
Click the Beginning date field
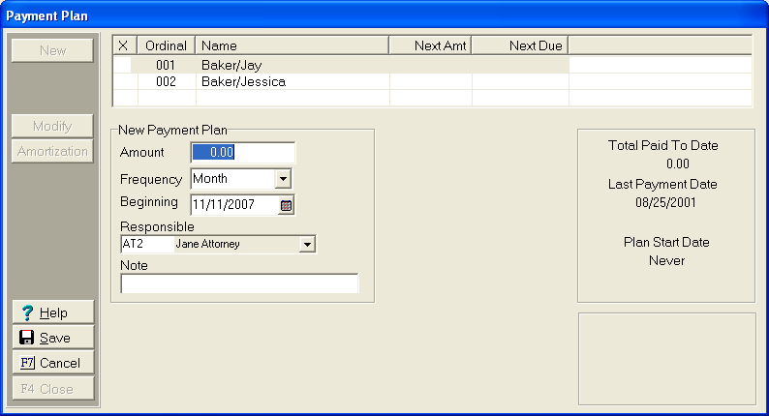[x=233, y=205]
